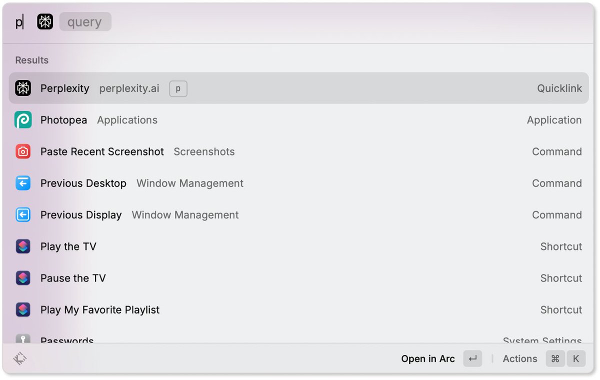The width and height of the screenshot is (600, 380).
Task: Select the Previous Desktop command
Action: pyautogui.click(x=299, y=183)
